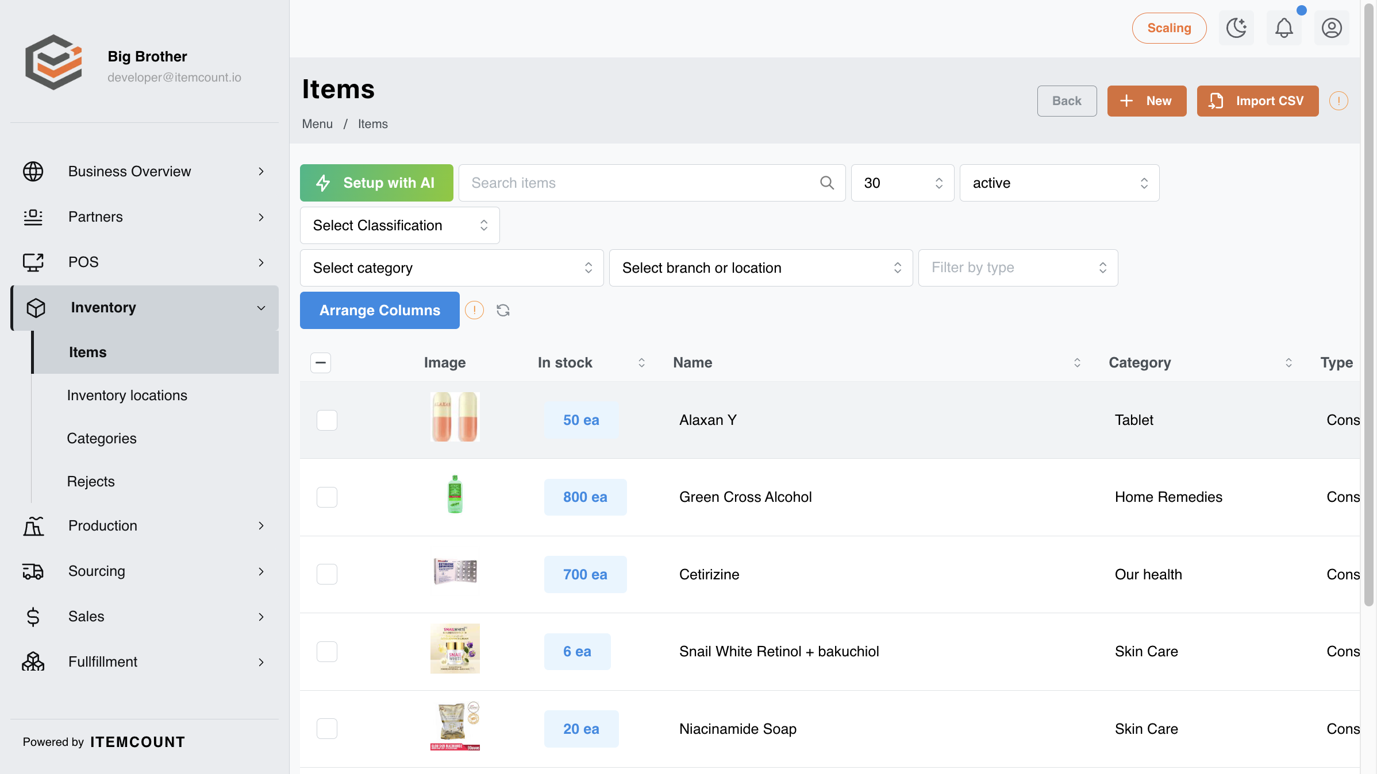Click info icon beside Arrange Columns
This screenshot has height=774, width=1377.
point(474,311)
